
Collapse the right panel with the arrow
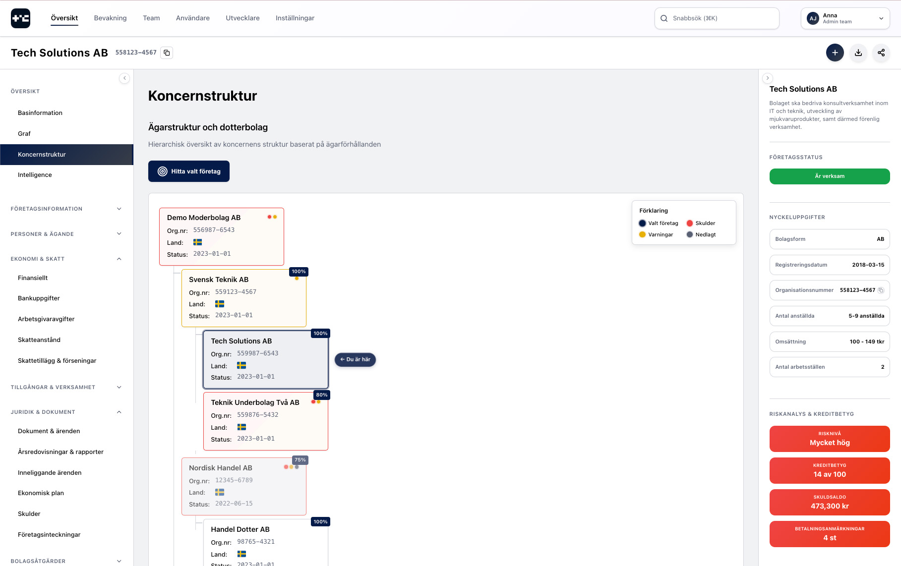pos(768,78)
